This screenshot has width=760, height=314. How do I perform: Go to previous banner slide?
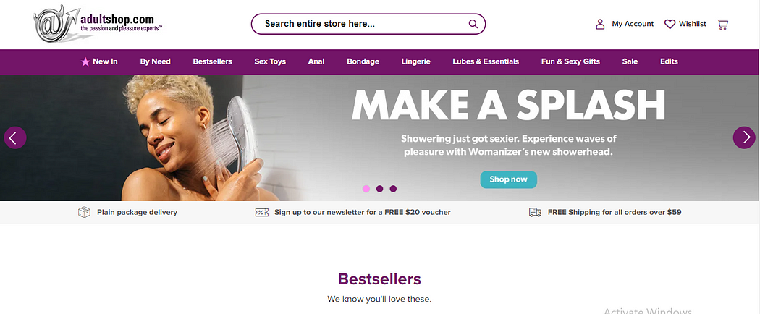[15, 137]
